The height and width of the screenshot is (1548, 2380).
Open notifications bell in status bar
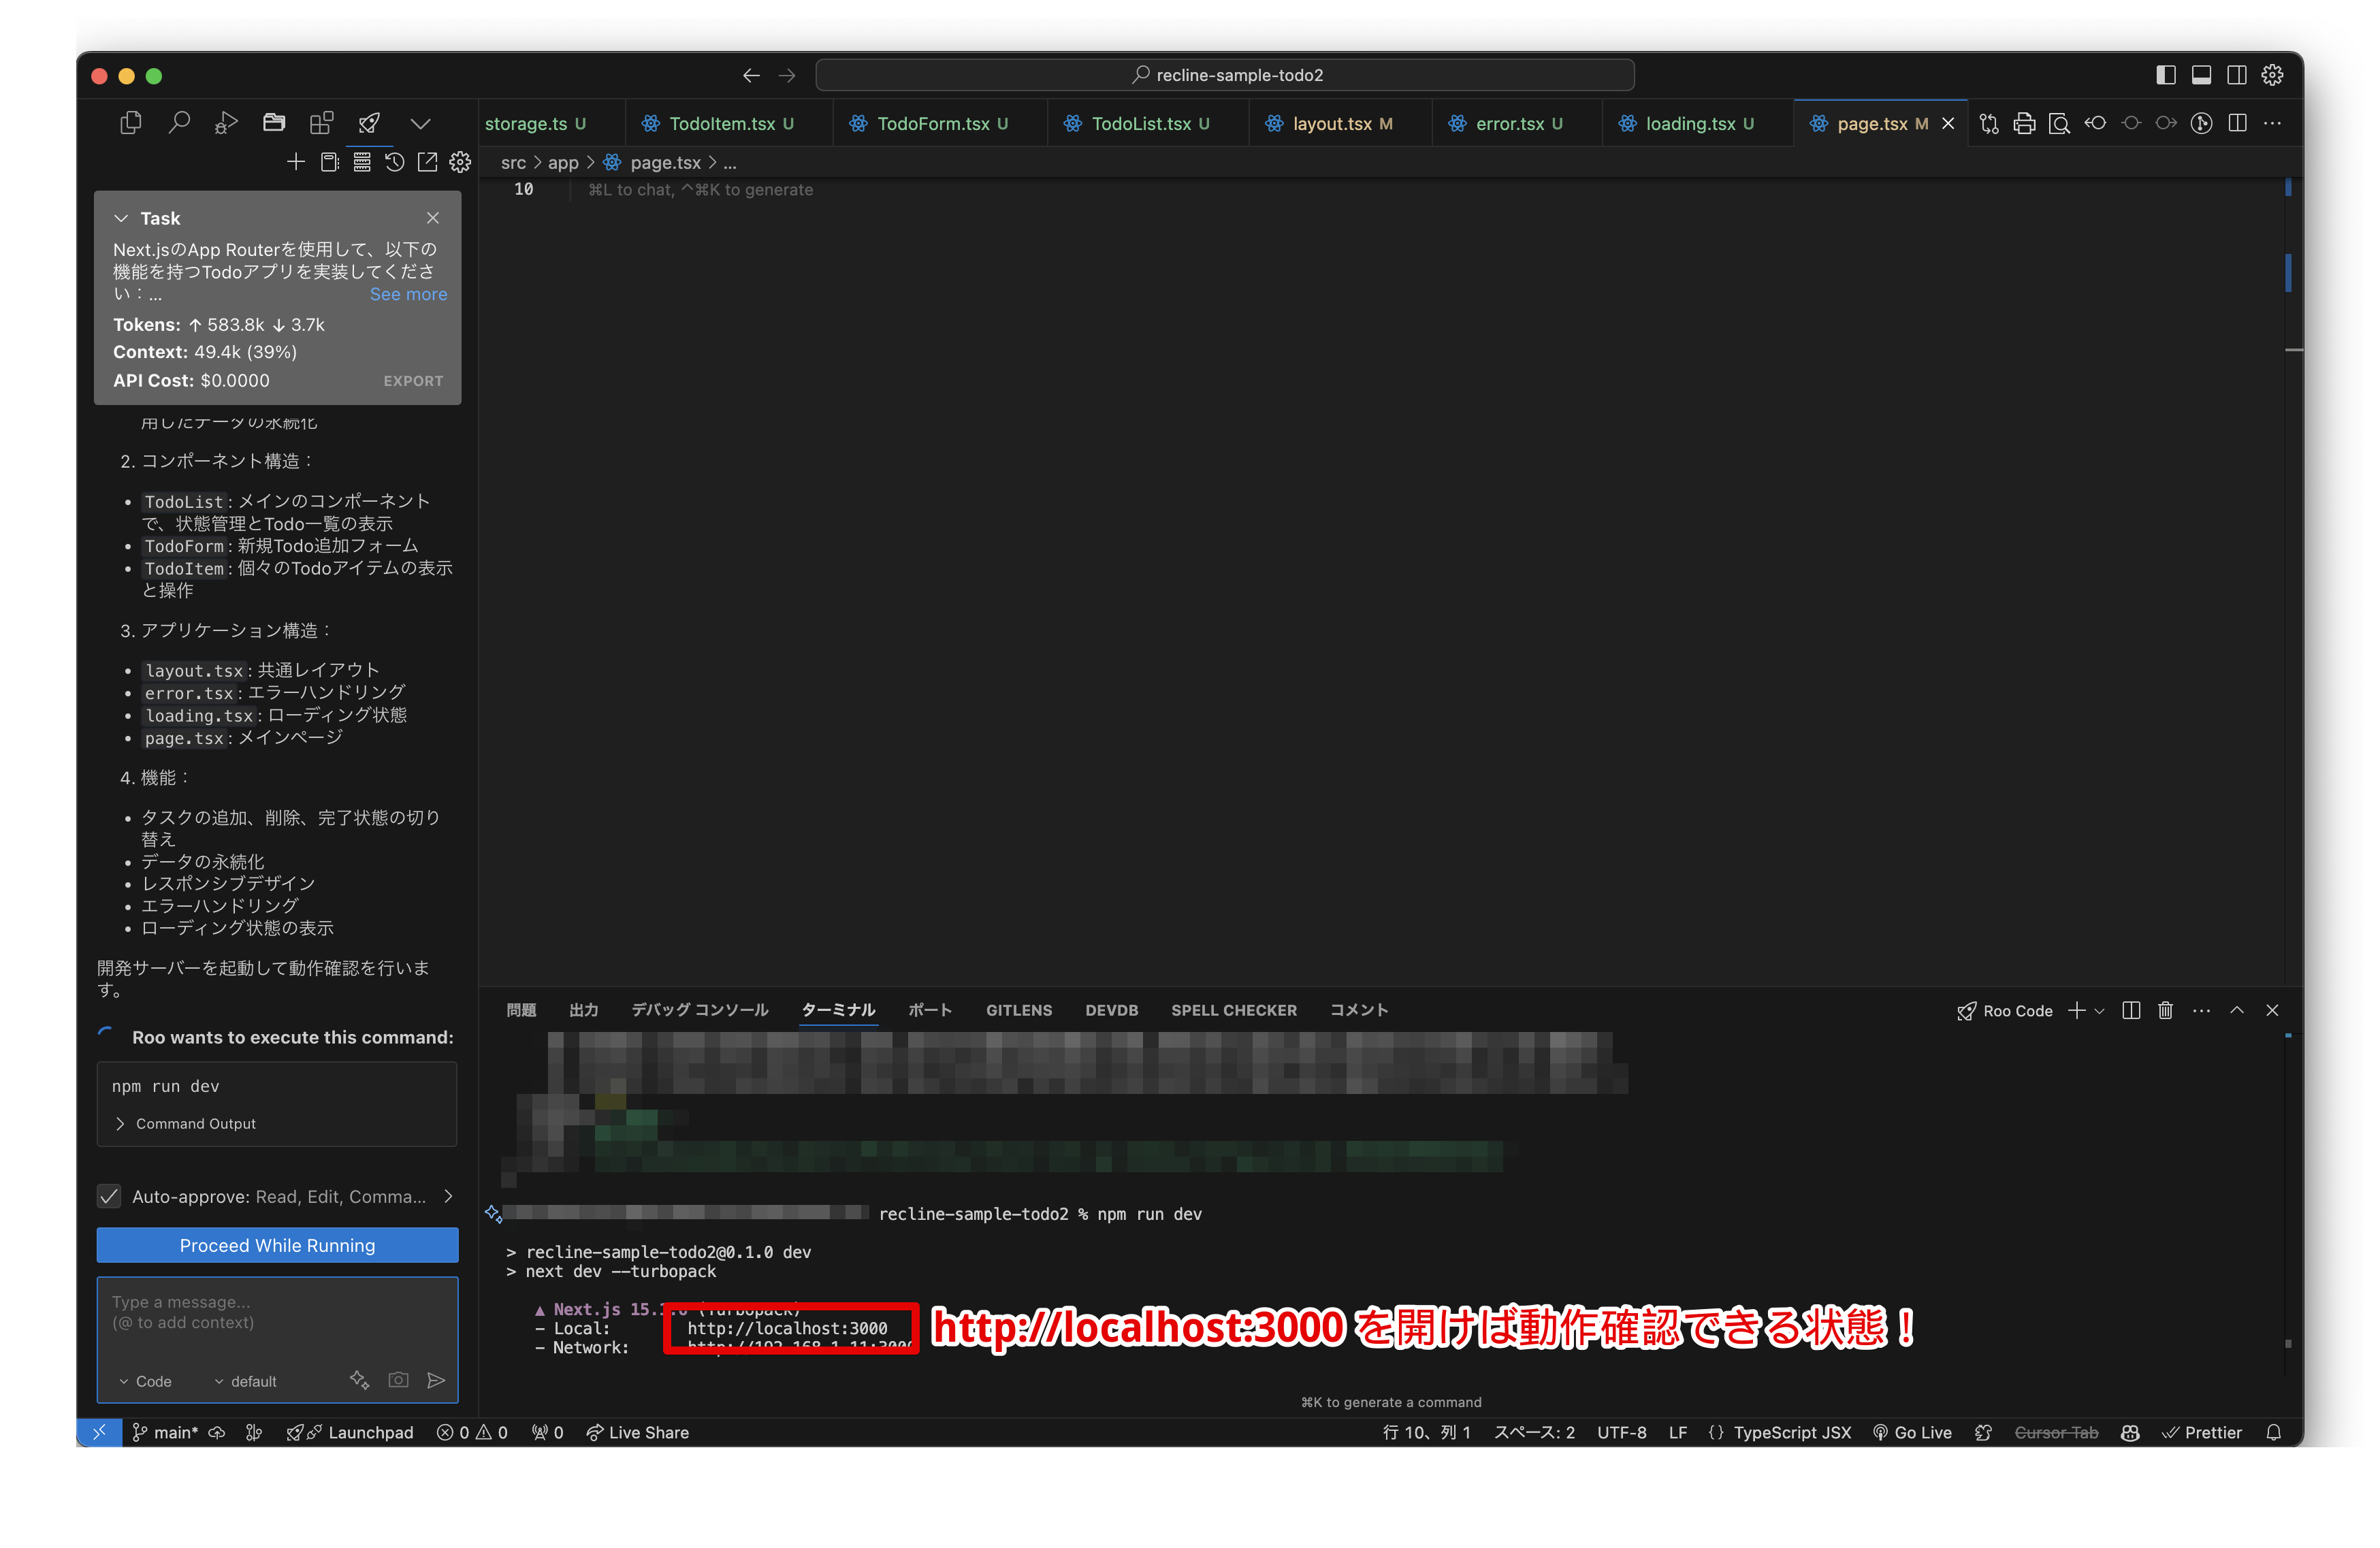tap(2273, 1432)
